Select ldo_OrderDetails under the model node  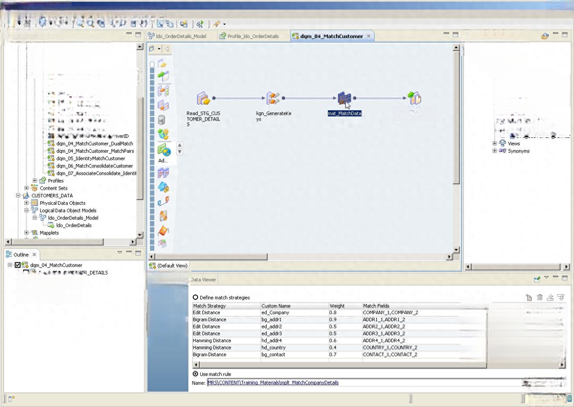click(74, 225)
